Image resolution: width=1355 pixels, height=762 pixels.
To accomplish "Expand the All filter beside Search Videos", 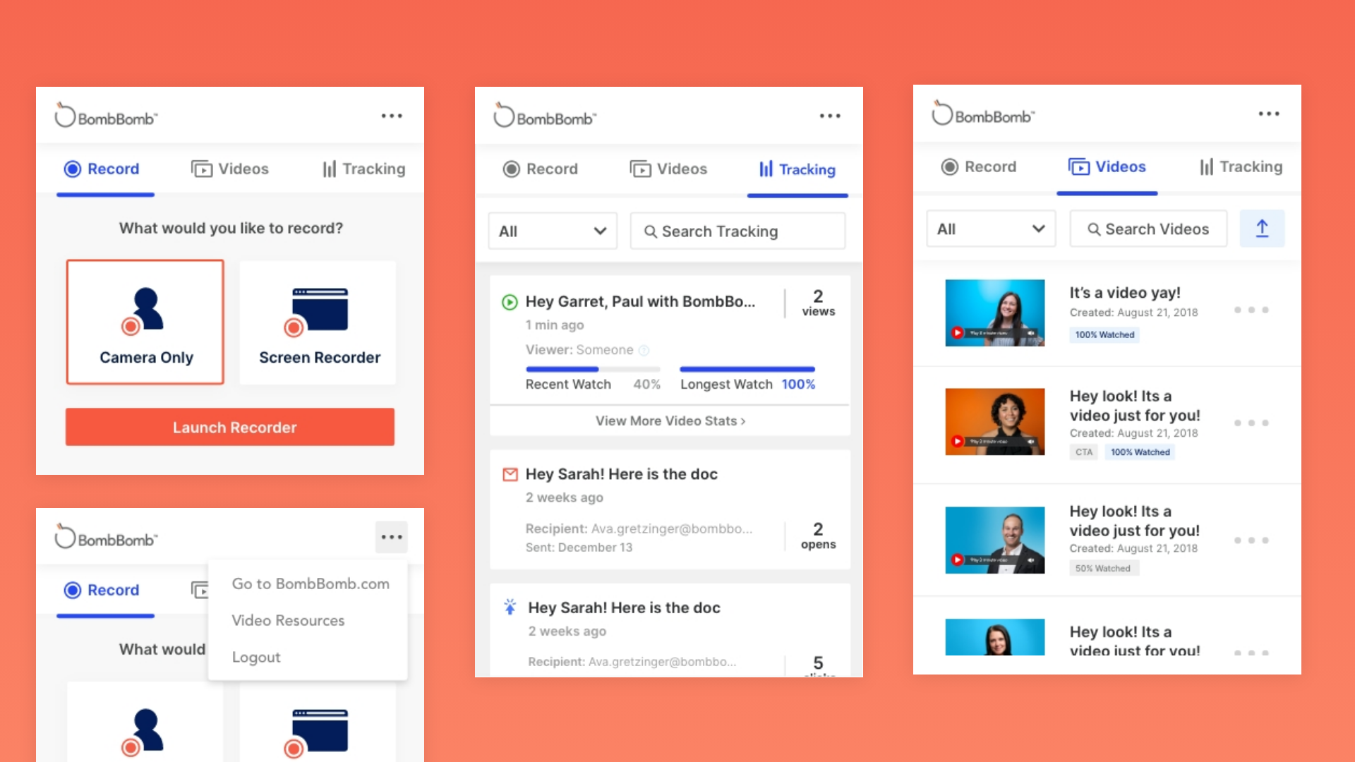I will tap(991, 229).
